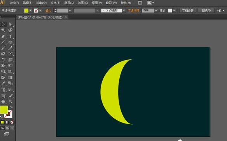Choose the Hand tool
This screenshot has width=227, height=141.
click(3, 101)
